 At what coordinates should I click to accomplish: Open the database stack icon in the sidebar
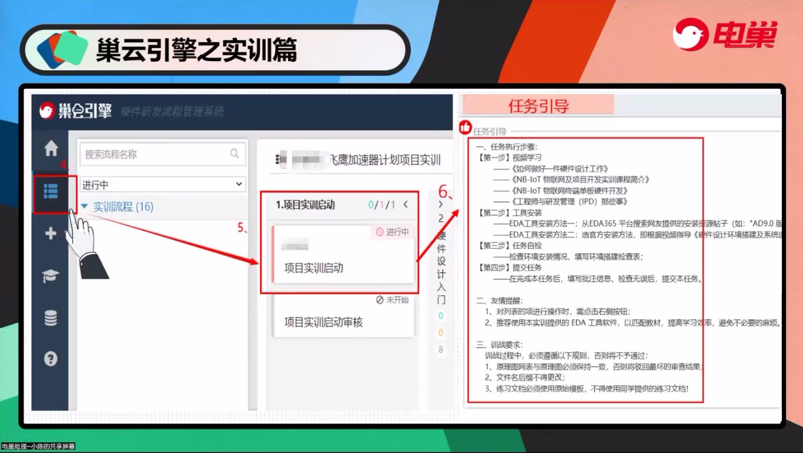pos(51,318)
